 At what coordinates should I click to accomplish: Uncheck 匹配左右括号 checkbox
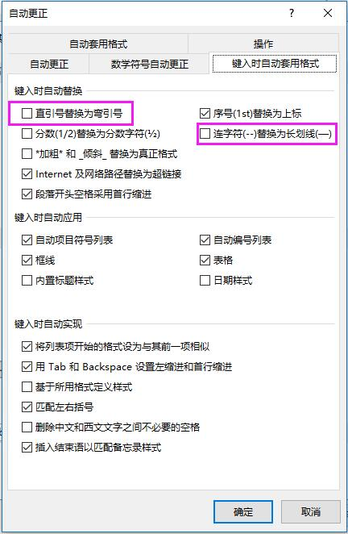(27, 407)
